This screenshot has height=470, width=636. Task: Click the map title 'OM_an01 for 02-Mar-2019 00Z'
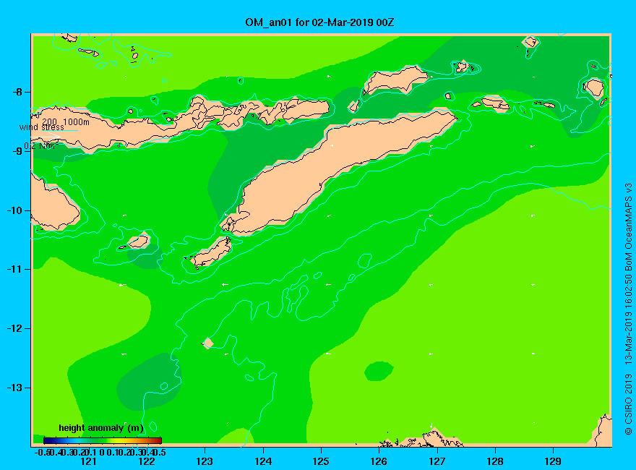pos(319,22)
